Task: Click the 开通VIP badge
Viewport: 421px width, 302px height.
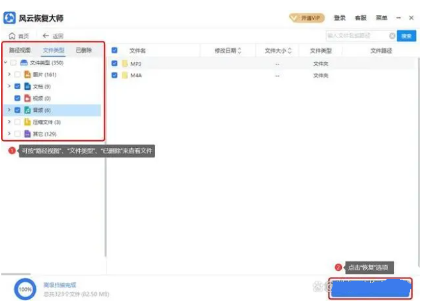Action: 307,18
